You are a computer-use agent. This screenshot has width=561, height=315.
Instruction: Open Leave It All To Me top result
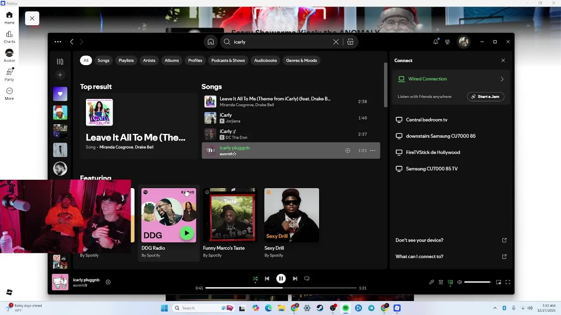[x=138, y=126]
